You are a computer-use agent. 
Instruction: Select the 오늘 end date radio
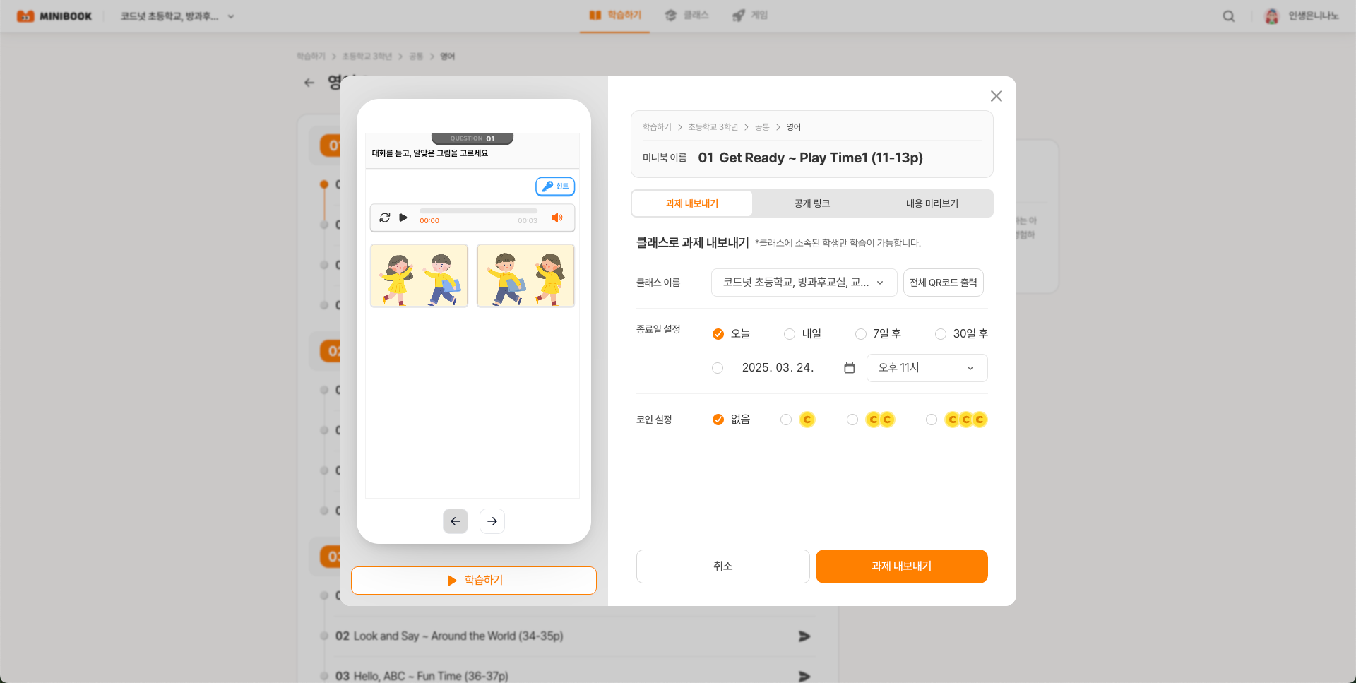tap(718, 333)
